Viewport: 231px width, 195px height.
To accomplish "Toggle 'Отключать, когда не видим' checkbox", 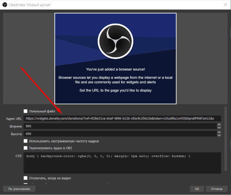I will pos(26,178).
